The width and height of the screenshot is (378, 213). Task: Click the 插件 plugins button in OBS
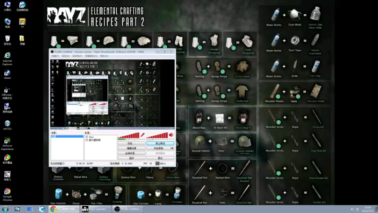[131, 158]
